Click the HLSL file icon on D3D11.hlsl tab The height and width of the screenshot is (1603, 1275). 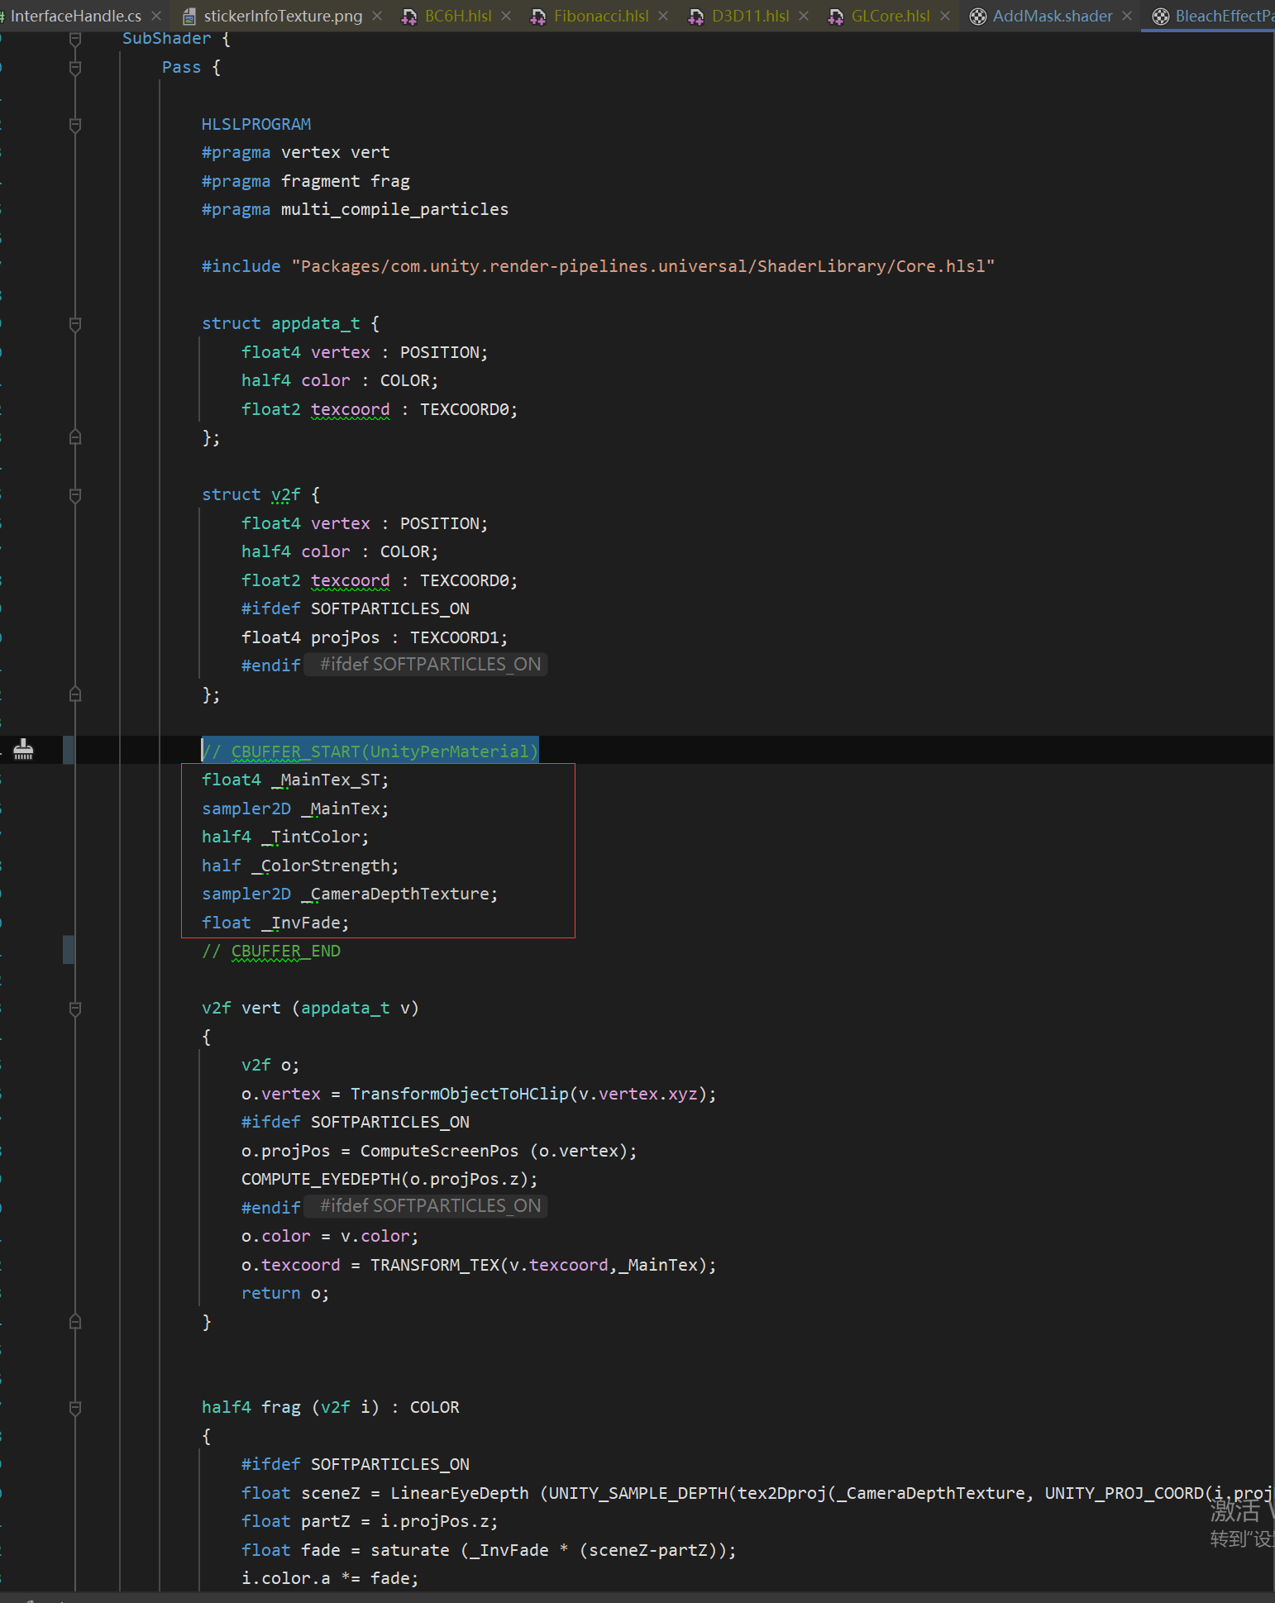coord(696,17)
